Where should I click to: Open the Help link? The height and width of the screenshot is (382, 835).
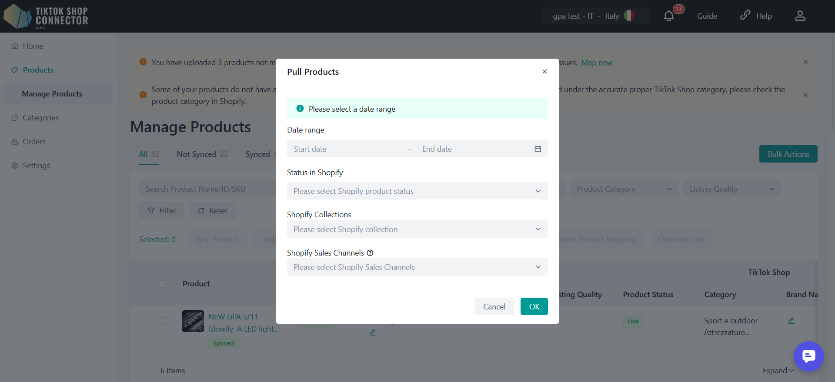tap(756, 16)
